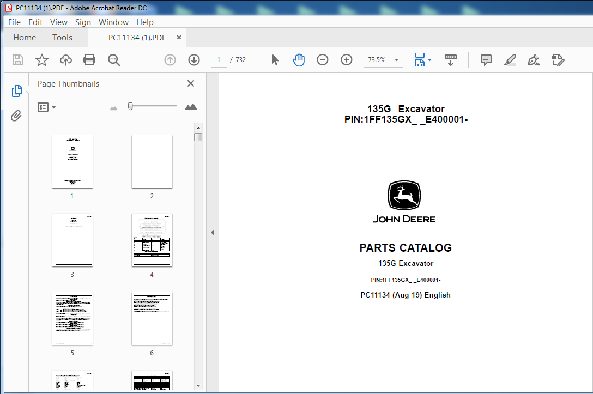Switch to the Home tab

[25, 38]
